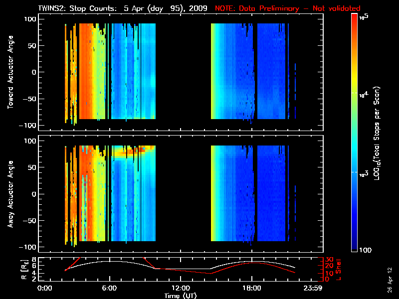Image resolution: width=399 pixels, height=299 pixels.
Task: Click the 6:00 tick on the time axis
Action: point(109,288)
